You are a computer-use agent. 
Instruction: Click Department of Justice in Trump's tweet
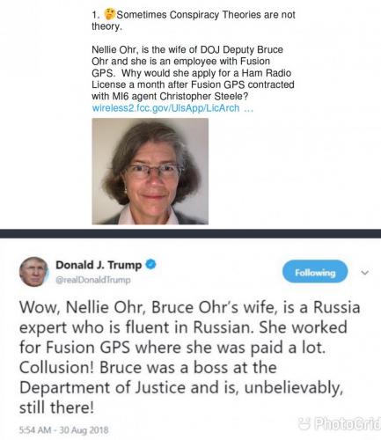coord(102,387)
